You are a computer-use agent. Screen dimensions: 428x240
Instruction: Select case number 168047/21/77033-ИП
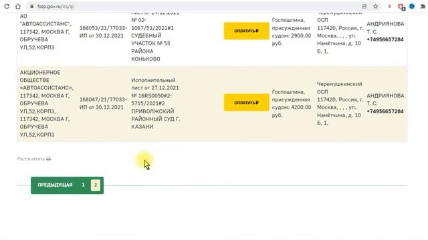pos(103,103)
